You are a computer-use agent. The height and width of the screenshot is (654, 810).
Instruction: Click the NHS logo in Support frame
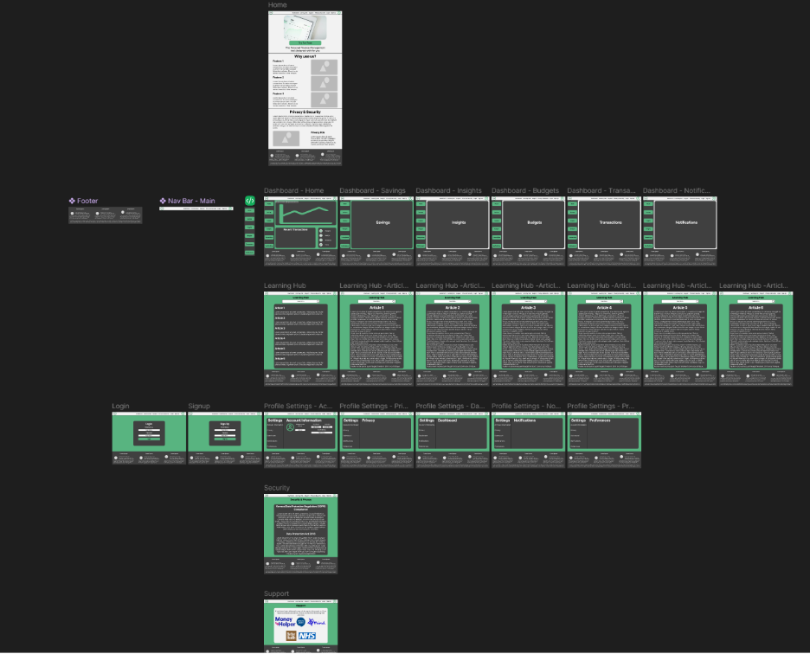click(307, 636)
